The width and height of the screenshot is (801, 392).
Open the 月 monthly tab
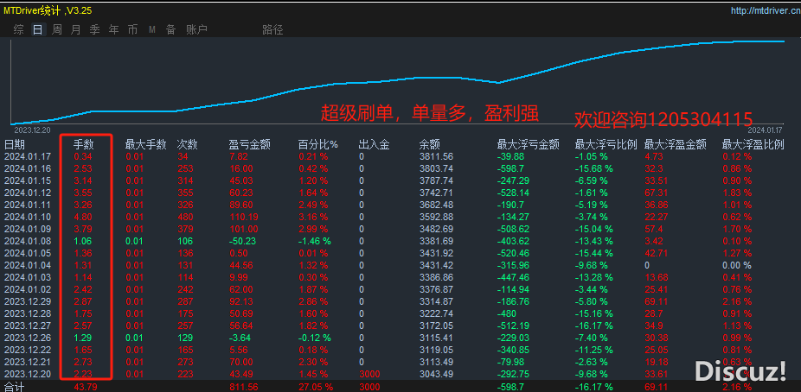coord(75,29)
